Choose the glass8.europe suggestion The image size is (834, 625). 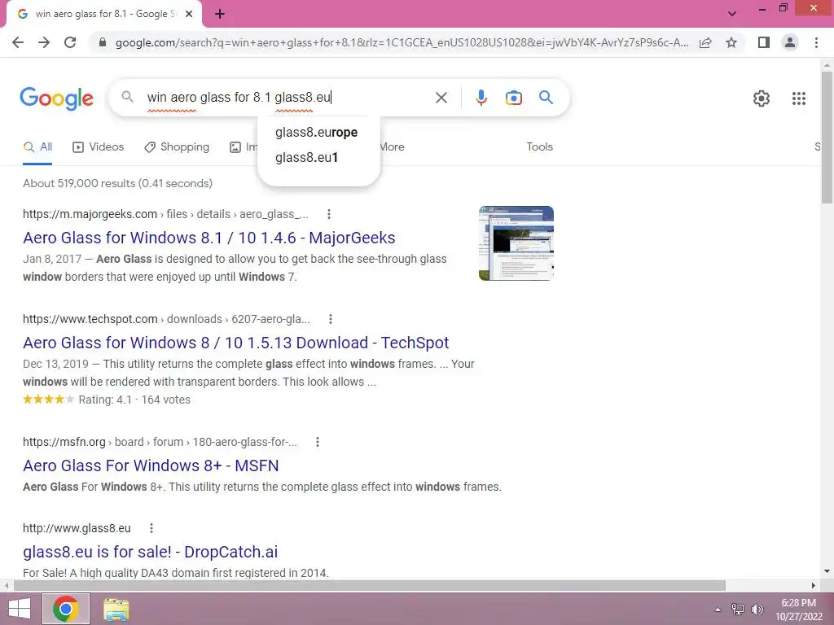coord(318,133)
